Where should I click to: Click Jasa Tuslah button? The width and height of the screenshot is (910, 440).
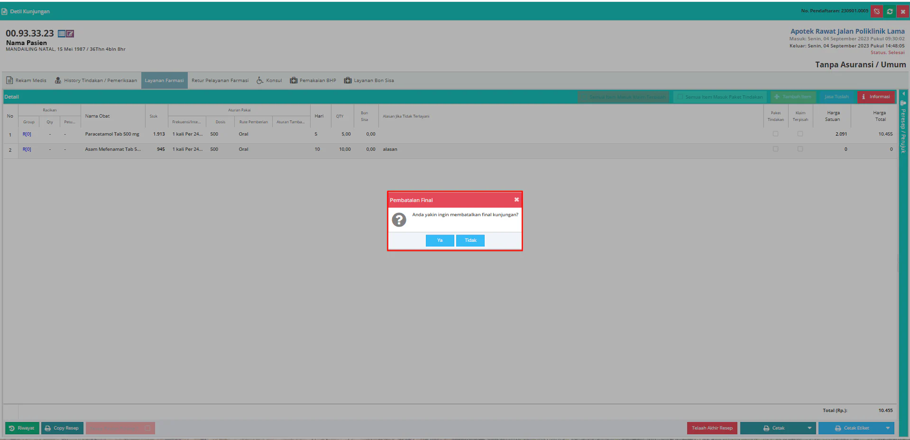[x=836, y=97]
